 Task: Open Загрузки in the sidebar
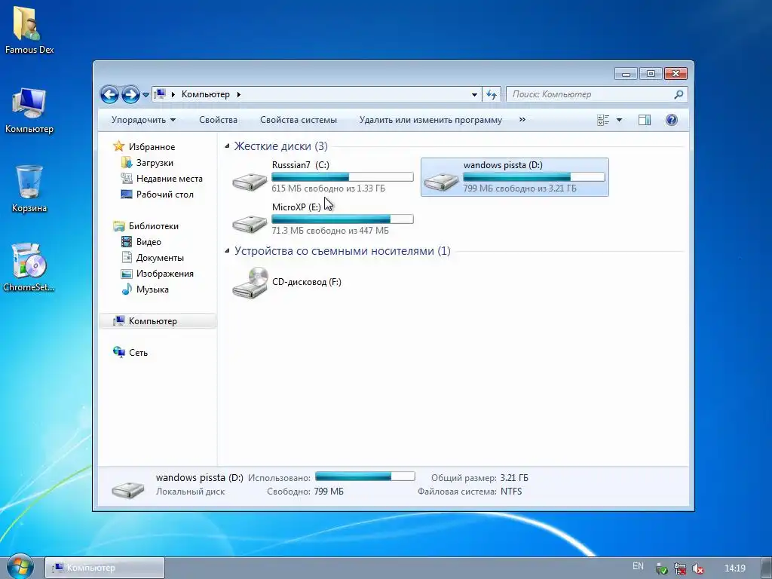pos(155,163)
